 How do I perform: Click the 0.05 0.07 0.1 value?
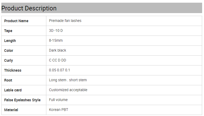(x=59, y=70)
